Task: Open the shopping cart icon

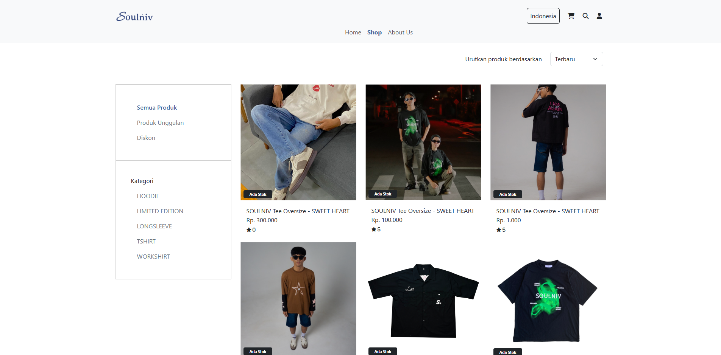Action: pos(571,16)
